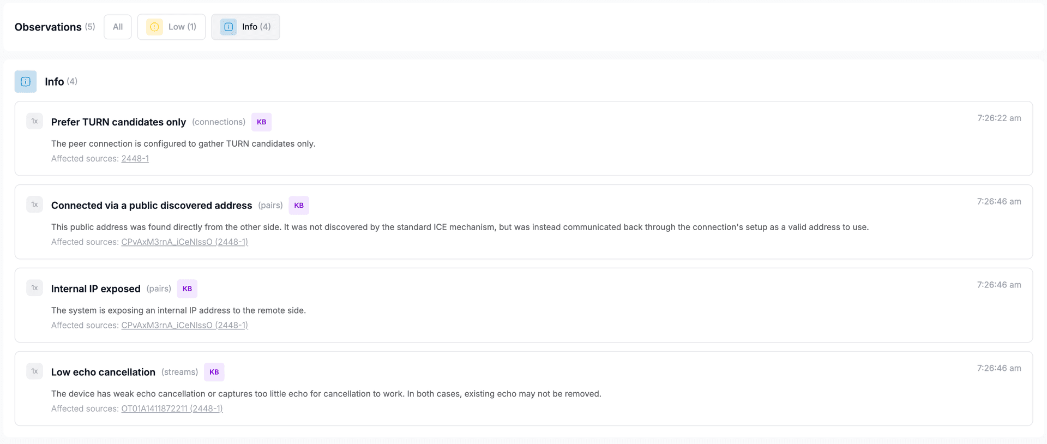Open affected source 2448-1 link
This screenshot has width=1047, height=444.
135,159
